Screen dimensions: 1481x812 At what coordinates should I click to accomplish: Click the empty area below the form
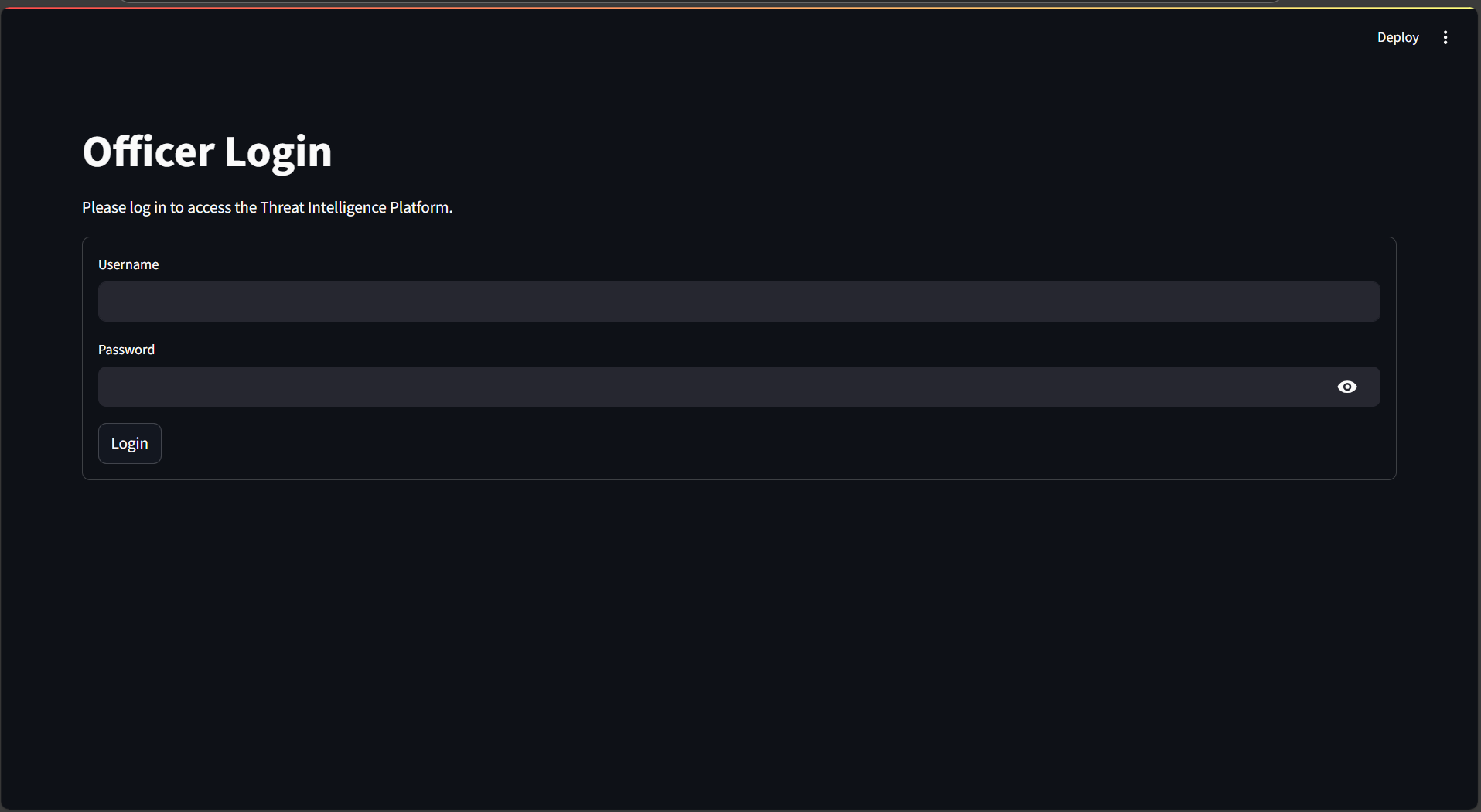coord(740,642)
